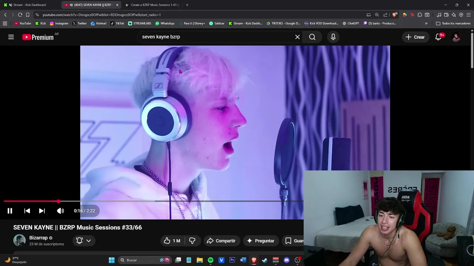This screenshot has width=474, height=266.
Task: Skip to the next video
Action: point(42,211)
